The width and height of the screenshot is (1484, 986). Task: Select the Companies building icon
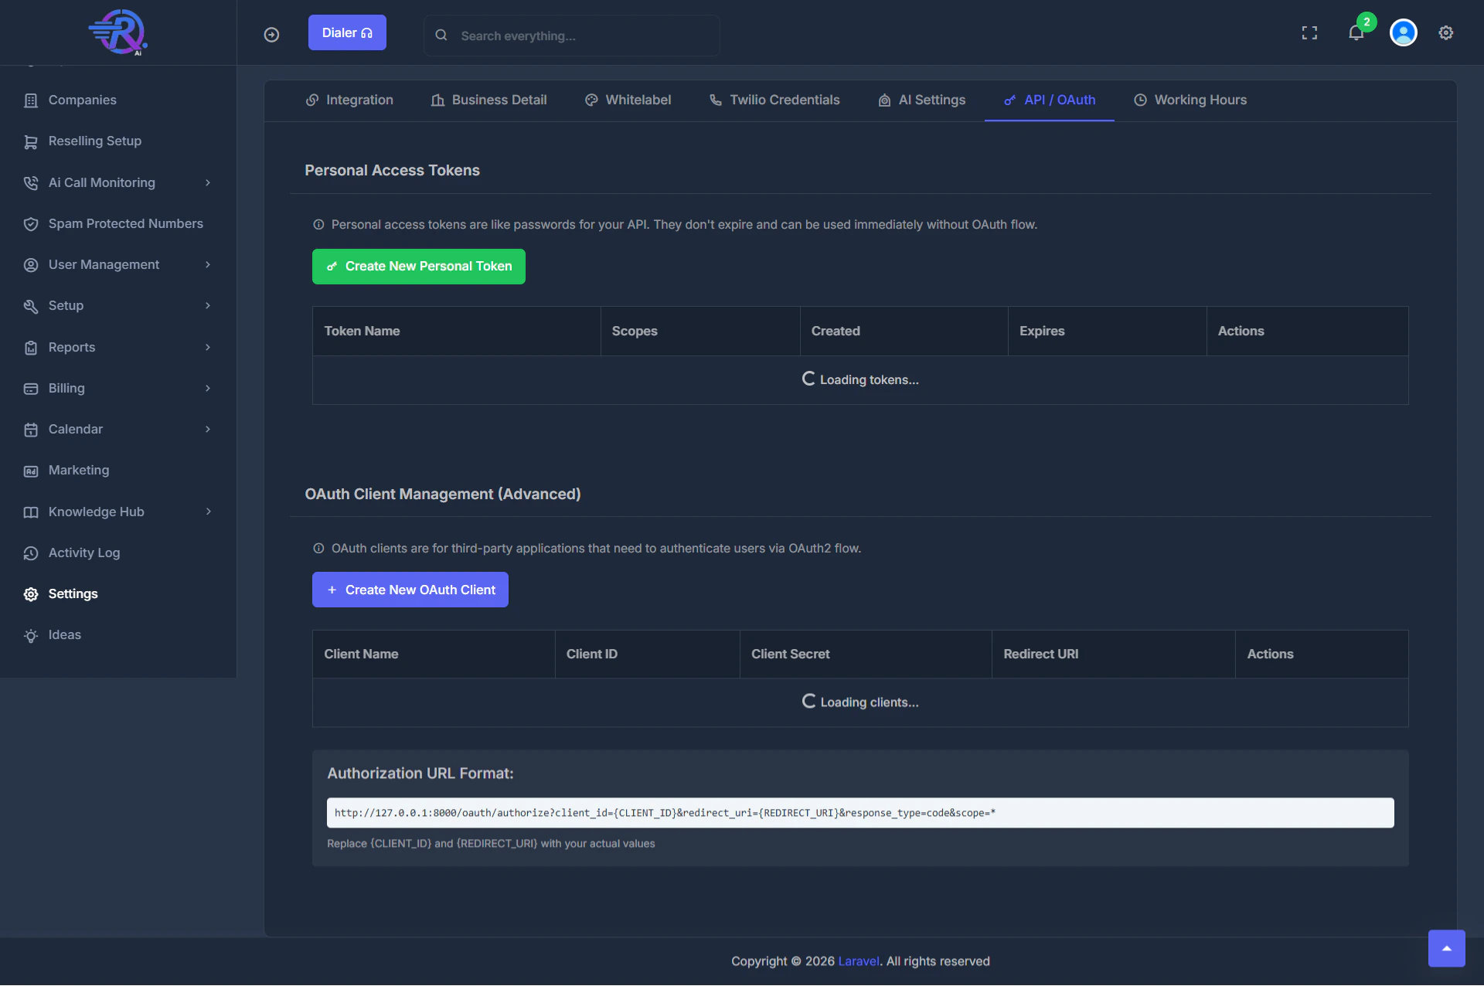coord(30,100)
